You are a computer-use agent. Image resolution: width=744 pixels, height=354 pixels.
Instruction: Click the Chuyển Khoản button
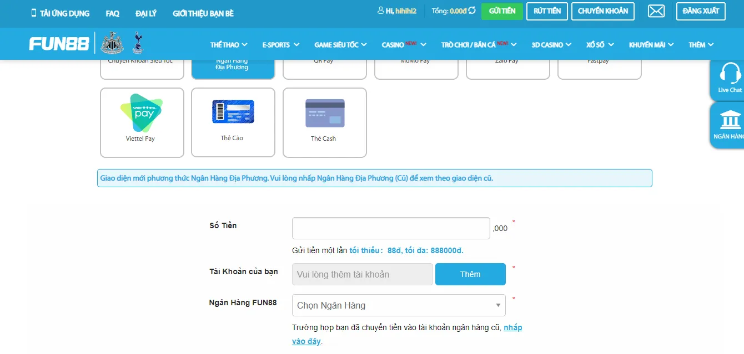click(x=603, y=11)
